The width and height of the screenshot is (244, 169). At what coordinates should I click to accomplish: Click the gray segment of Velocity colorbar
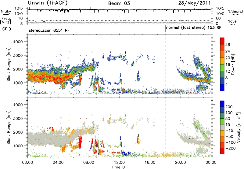(x=222, y=127)
